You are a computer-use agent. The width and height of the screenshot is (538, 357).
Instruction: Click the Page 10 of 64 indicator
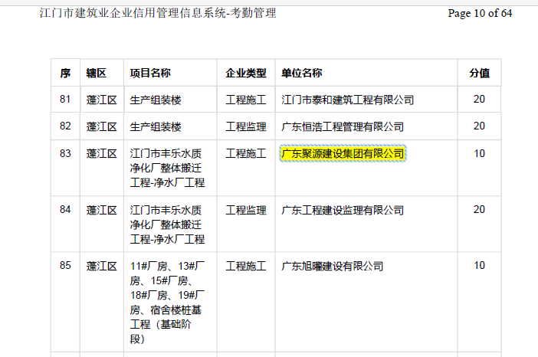pos(480,13)
